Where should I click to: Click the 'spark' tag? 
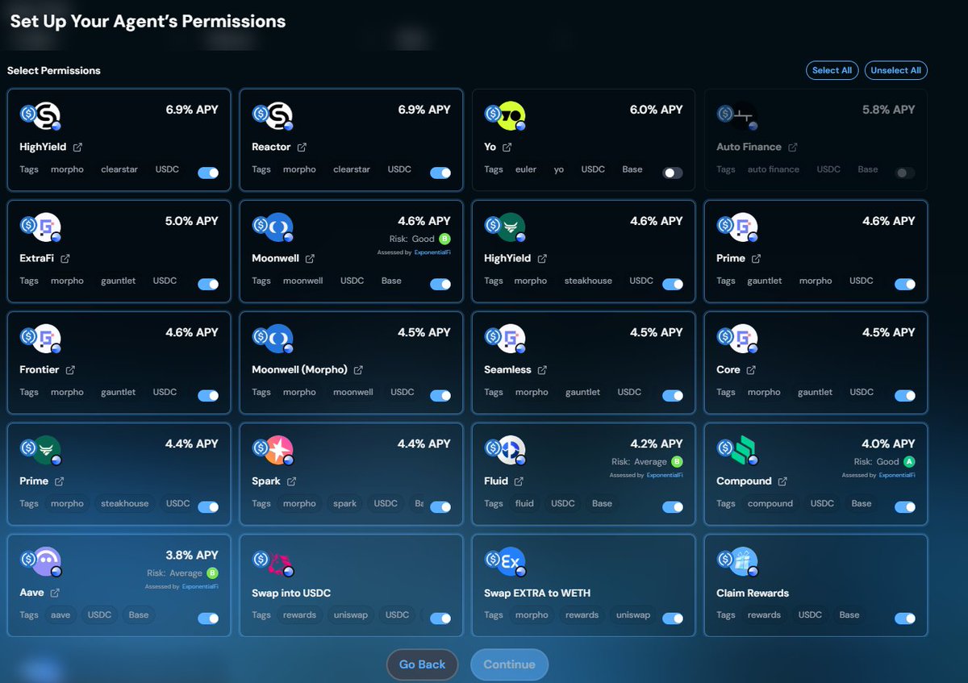click(344, 503)
